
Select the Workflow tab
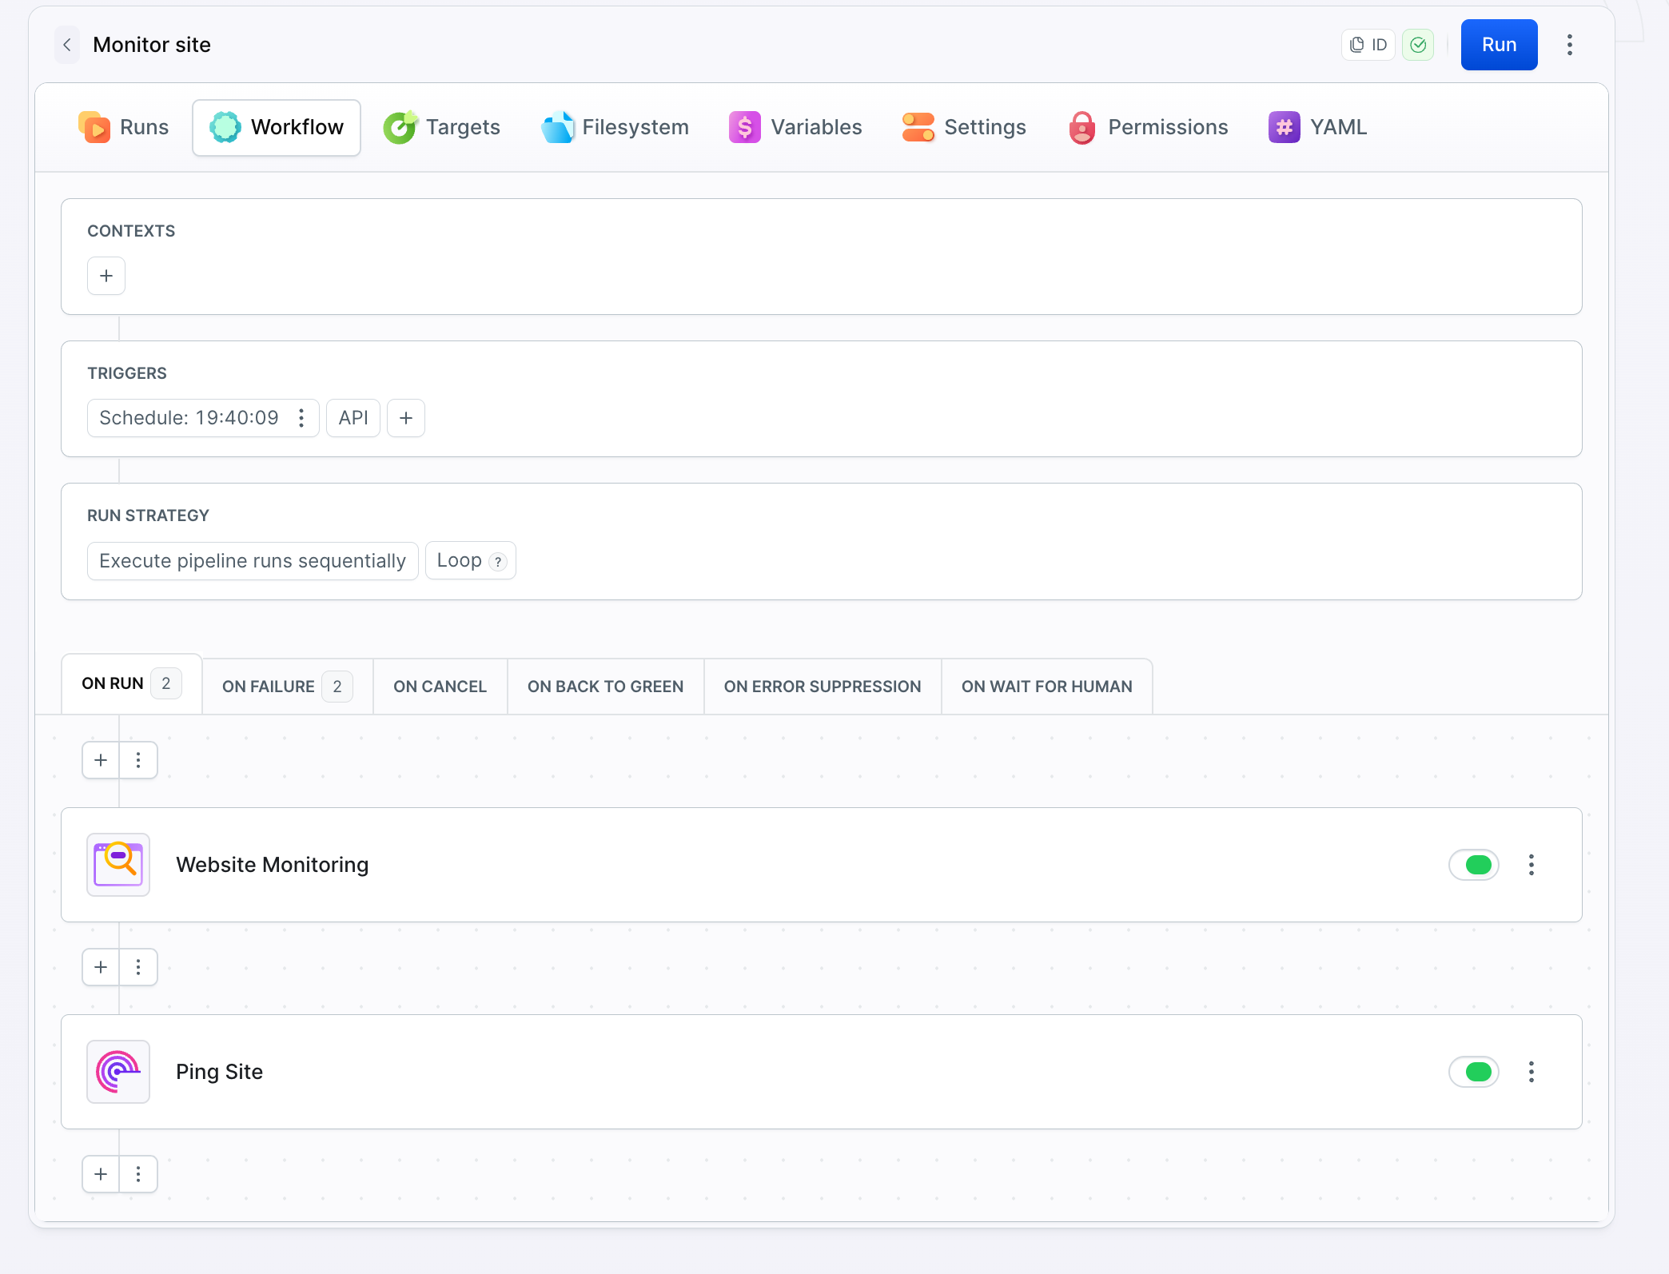[x=277, y=127]
